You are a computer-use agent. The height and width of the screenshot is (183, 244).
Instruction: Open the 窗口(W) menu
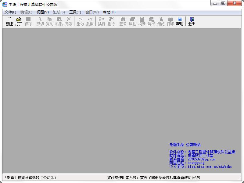(92, 12)
